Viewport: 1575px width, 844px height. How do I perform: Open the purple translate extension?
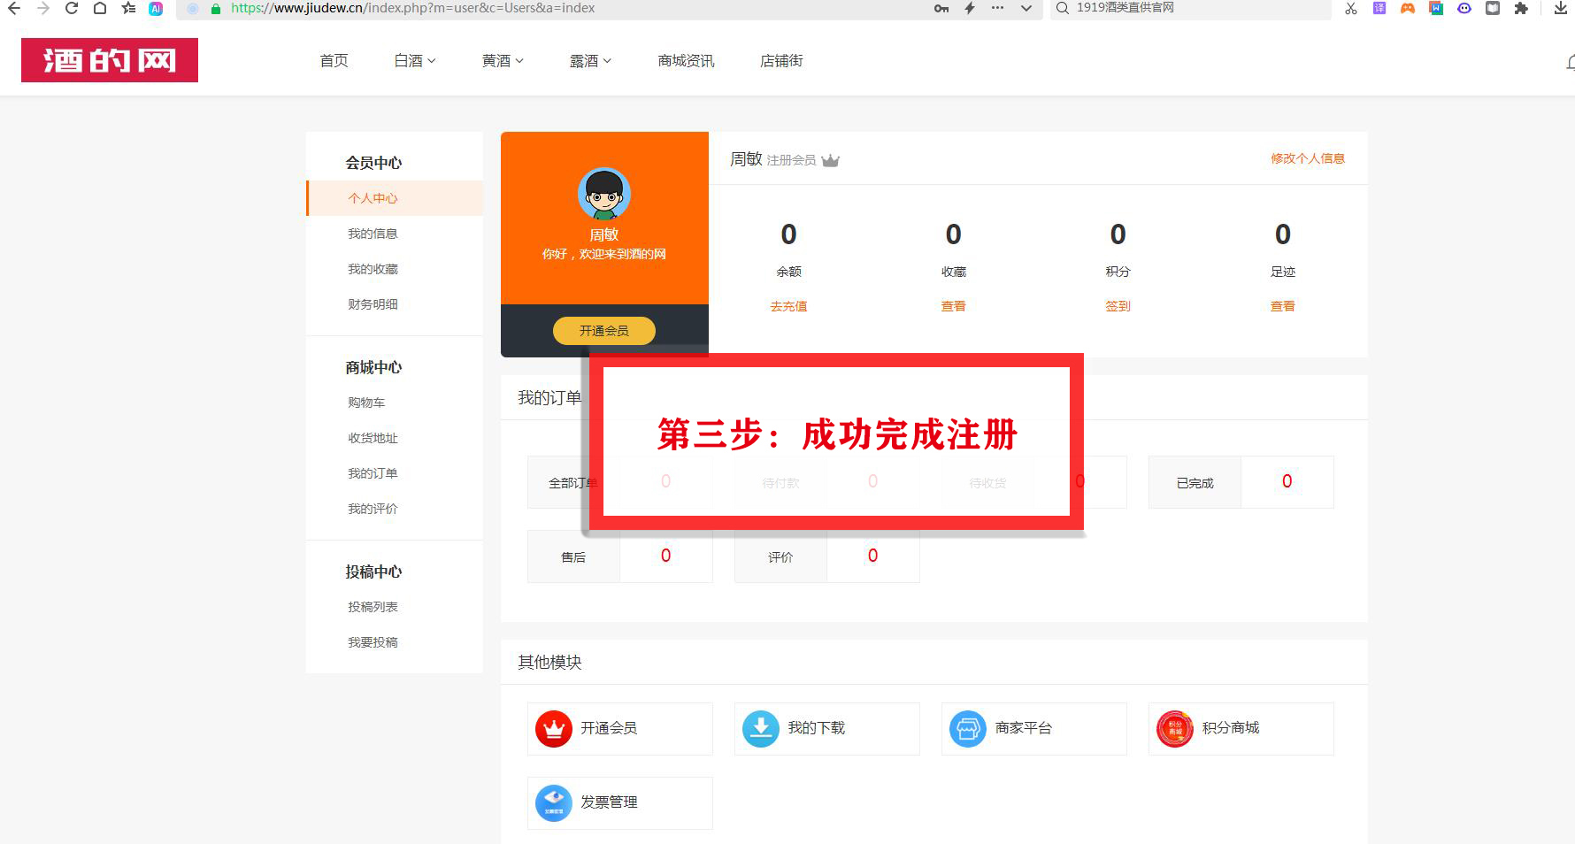[1379, 8]
